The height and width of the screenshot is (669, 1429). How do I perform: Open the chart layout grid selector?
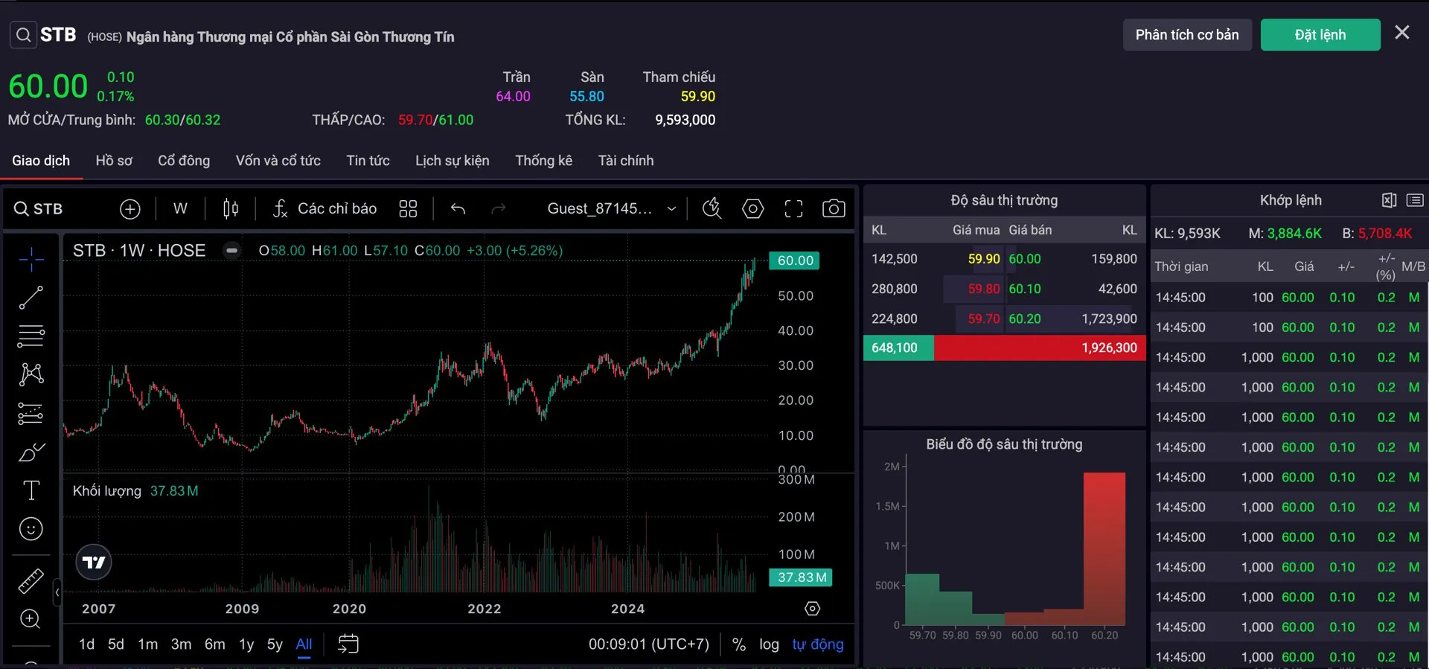(408, 209)
